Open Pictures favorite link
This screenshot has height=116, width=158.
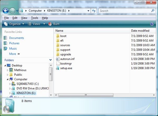pos(14,43)
